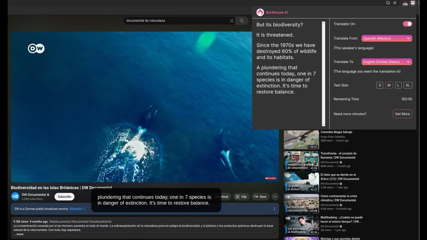
Task: Select text size L
Action: click(x=398, y=85)
